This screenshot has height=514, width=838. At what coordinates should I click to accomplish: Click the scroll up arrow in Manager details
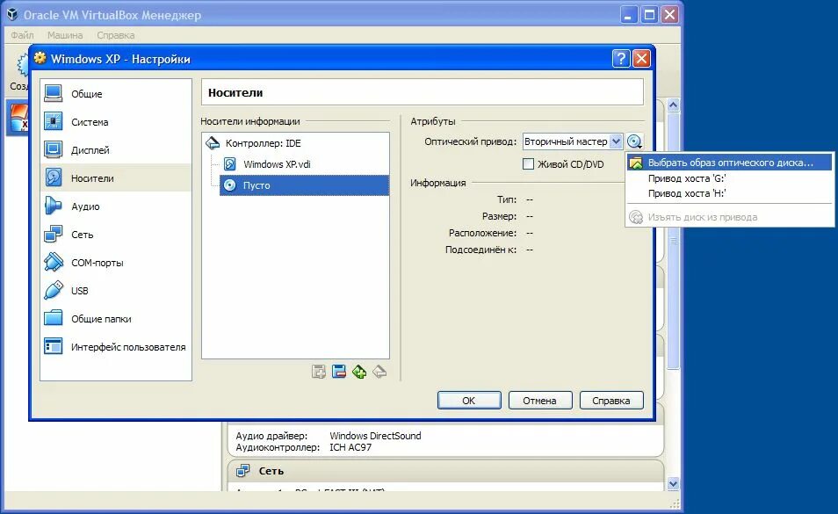pos(674,105)
